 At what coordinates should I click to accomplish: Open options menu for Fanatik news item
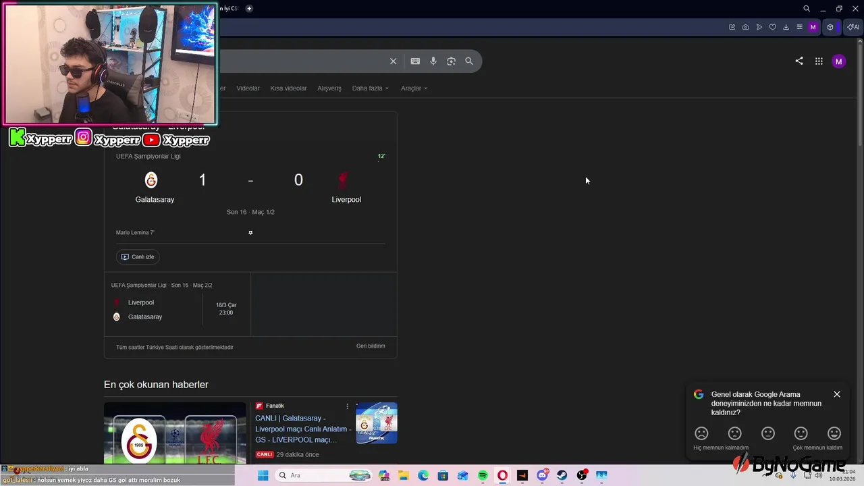coord(347,406)
